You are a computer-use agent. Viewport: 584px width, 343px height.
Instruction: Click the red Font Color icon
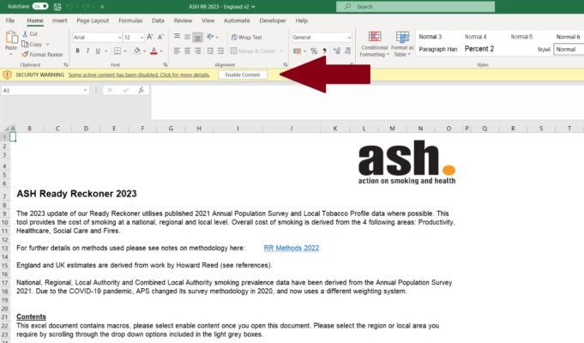point(154,51)
